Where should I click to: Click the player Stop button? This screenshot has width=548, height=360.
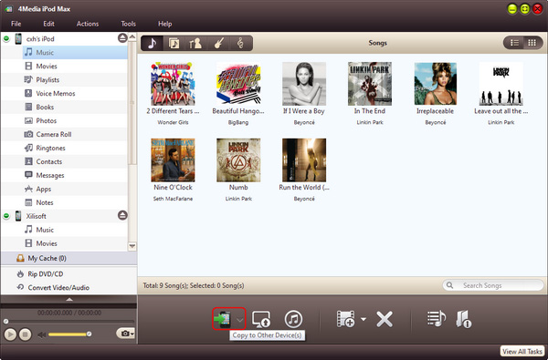coord(26,334)
